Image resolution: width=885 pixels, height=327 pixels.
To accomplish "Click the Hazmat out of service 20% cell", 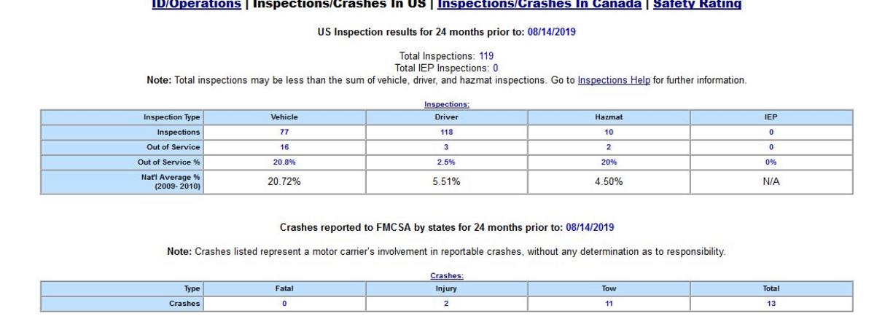I will [609, 162].
